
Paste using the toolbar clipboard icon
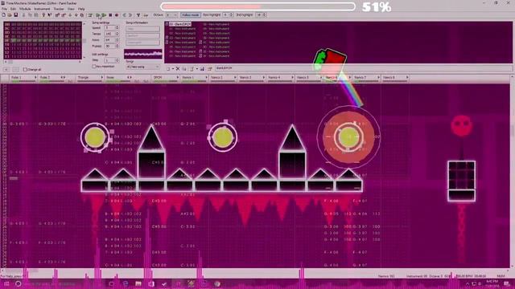[x=36, y=15]
